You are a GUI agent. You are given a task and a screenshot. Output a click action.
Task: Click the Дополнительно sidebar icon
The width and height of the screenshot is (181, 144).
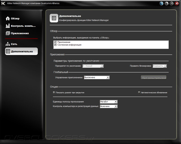8,51
